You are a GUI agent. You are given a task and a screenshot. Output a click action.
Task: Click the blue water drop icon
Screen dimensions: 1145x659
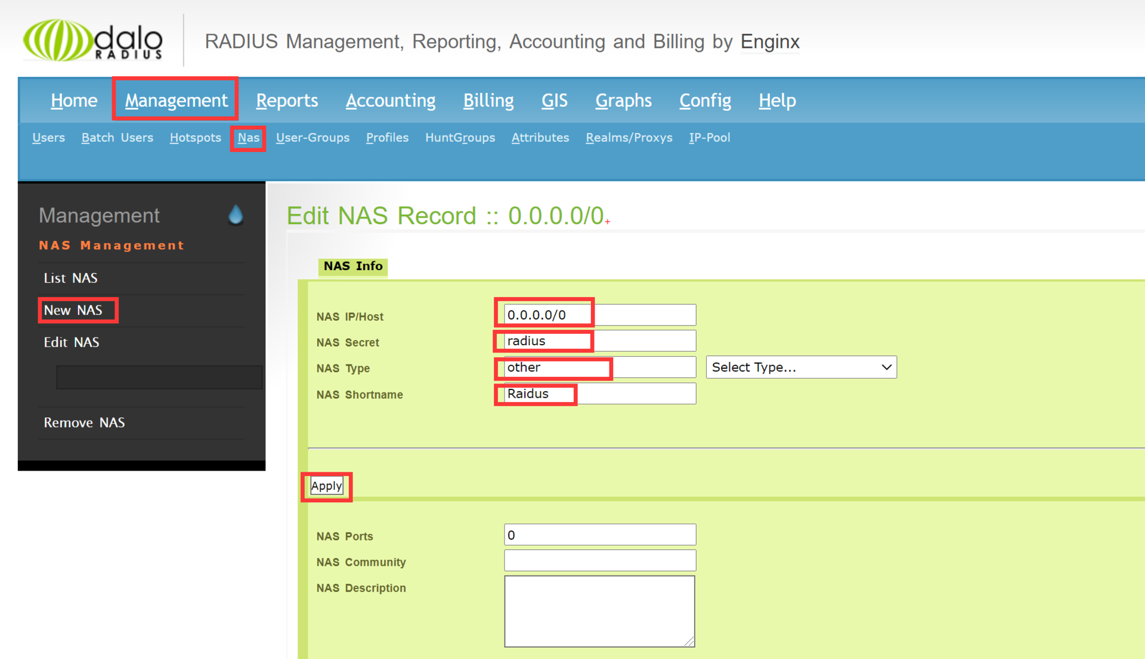[x=236, y=215]
